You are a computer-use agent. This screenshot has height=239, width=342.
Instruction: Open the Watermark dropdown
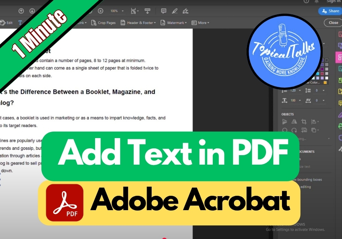[174, 23]
